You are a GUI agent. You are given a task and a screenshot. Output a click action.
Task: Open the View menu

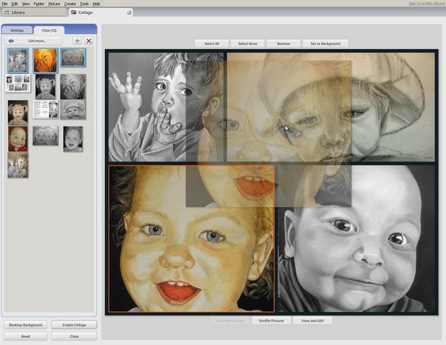tap(26, 4)
